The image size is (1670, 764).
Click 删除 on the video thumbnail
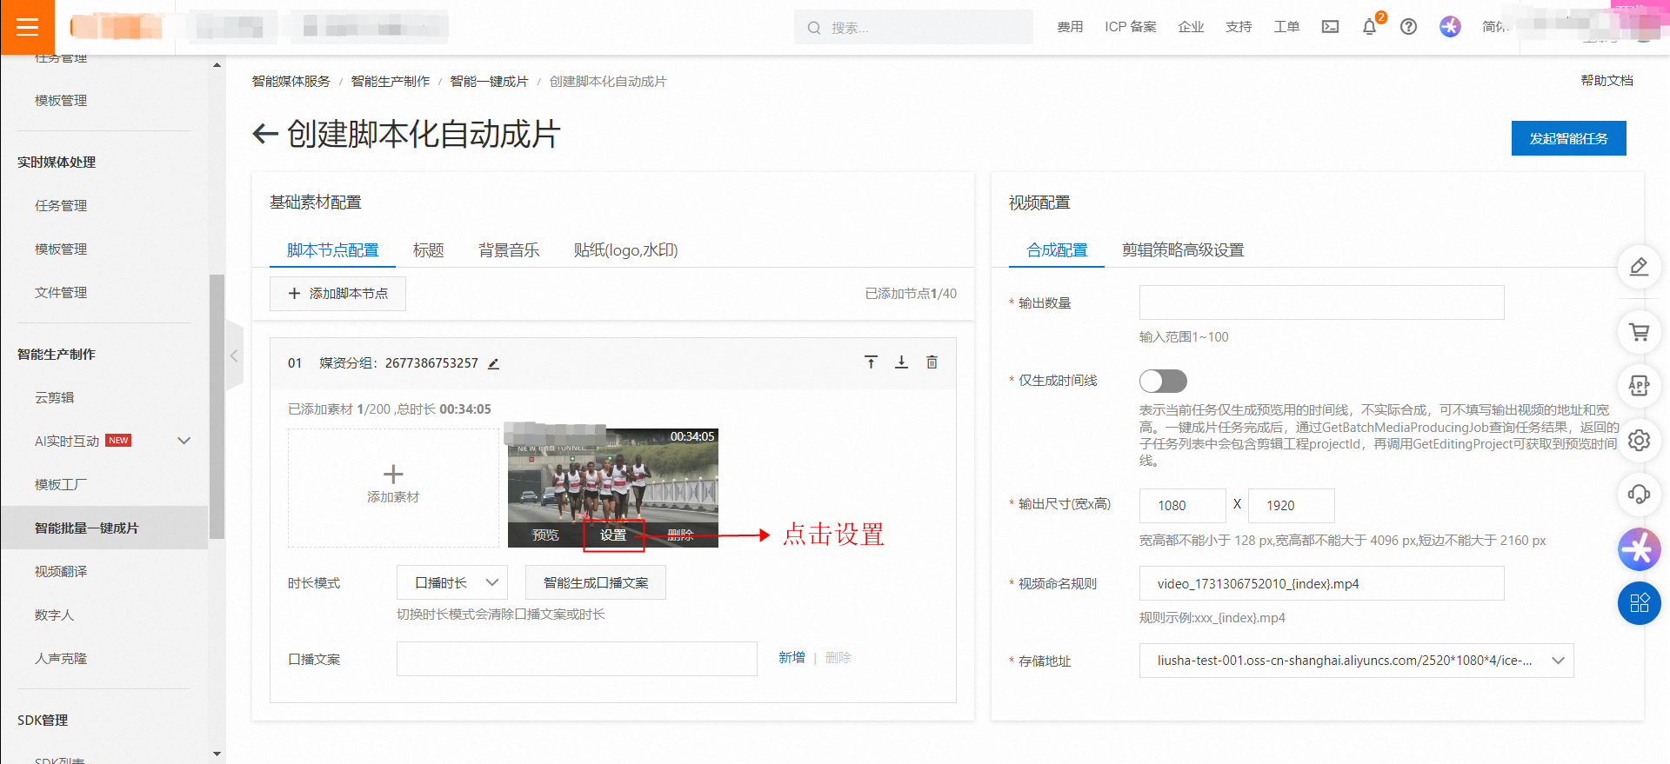[680, 535]
